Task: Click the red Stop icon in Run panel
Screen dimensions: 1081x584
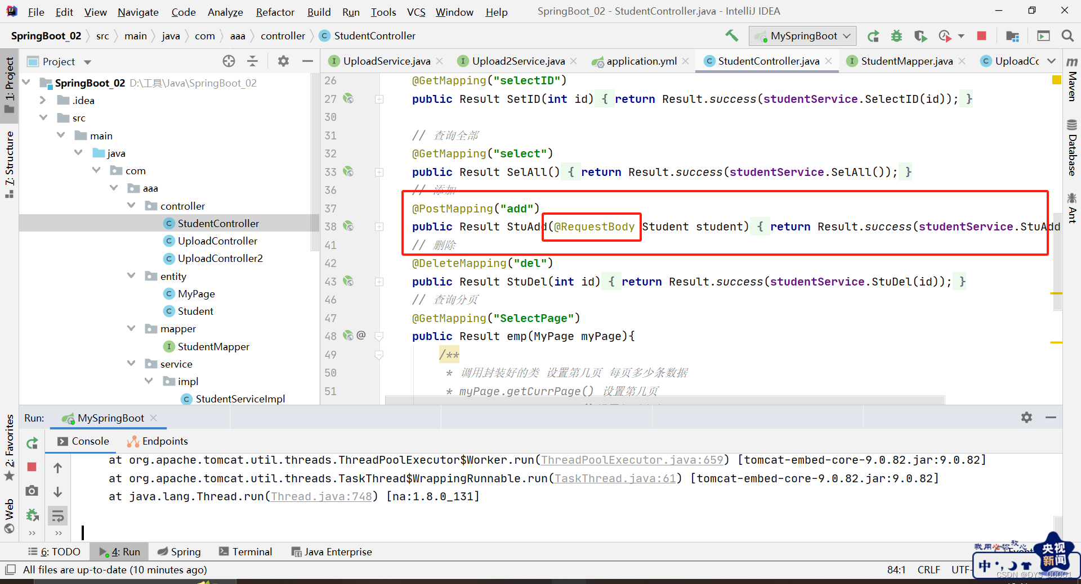Action: click(x=32, y=467)
